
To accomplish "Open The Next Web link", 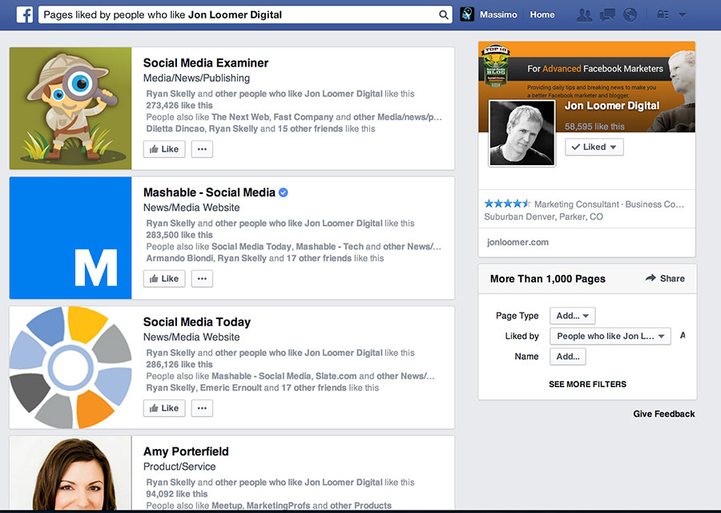I will coord(240,117).
